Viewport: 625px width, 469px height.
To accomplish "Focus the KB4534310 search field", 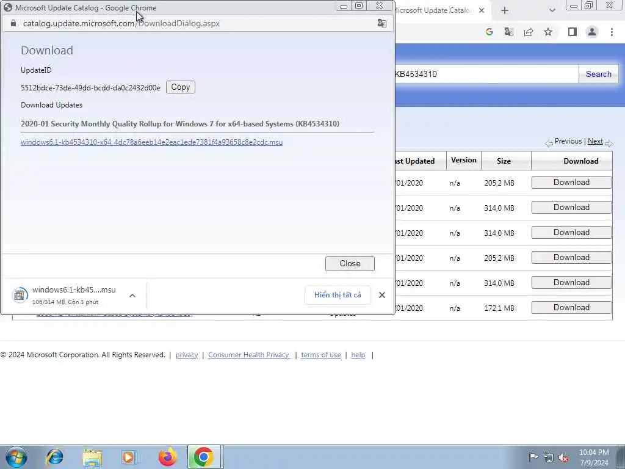I will pos(486,74).
